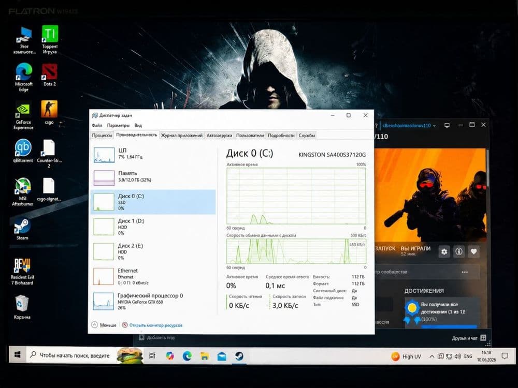Open the Торрент Игруха desktop shortcut
The height and width of the screenshot is (388, 518).
pyautogui.click(x=50, y=40)
